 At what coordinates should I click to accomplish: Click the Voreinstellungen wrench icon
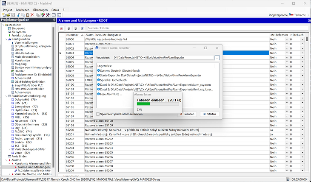[13, 43]
